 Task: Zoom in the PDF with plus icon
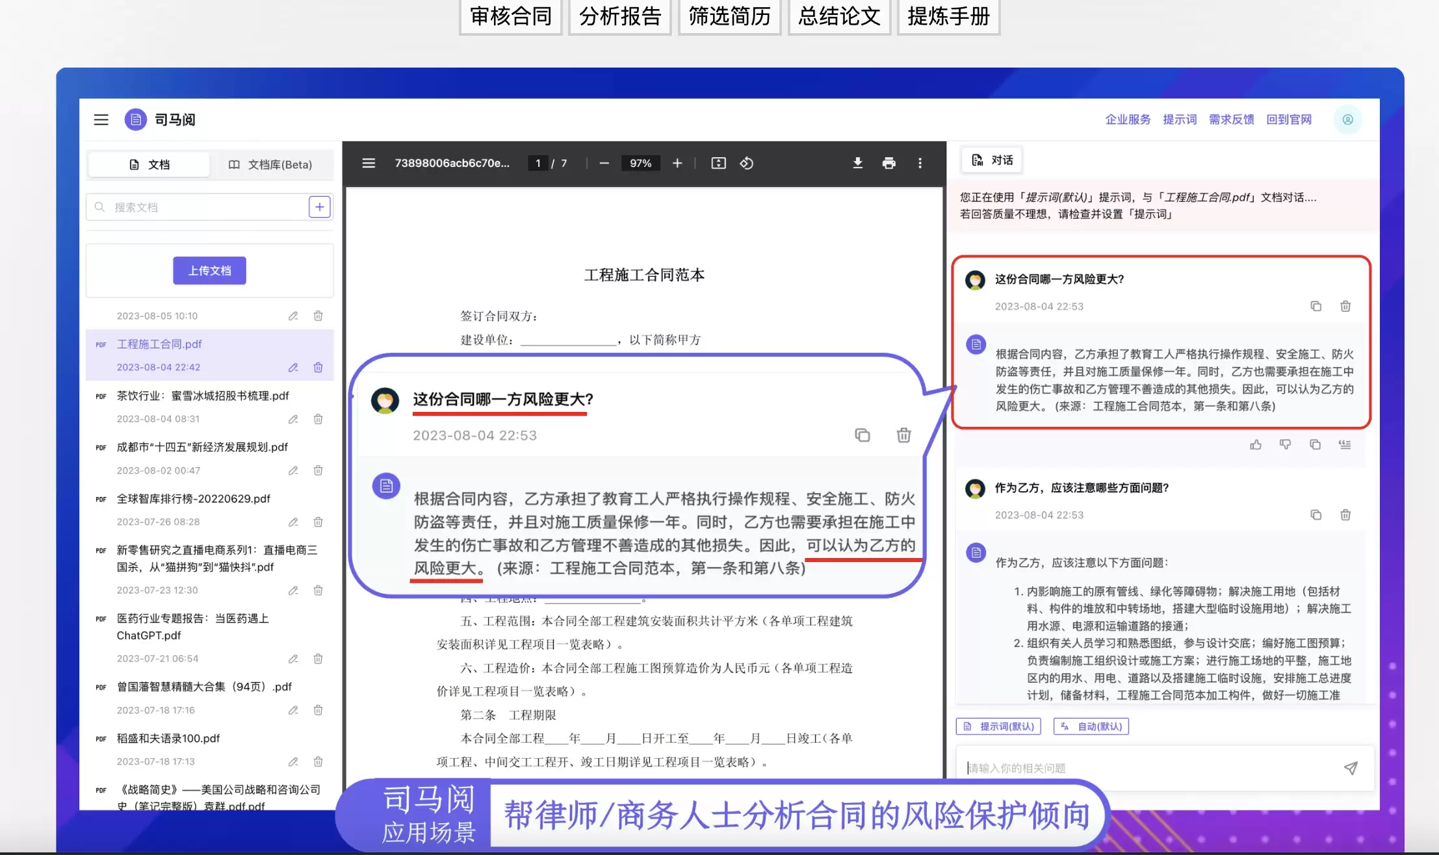[677, 163]
